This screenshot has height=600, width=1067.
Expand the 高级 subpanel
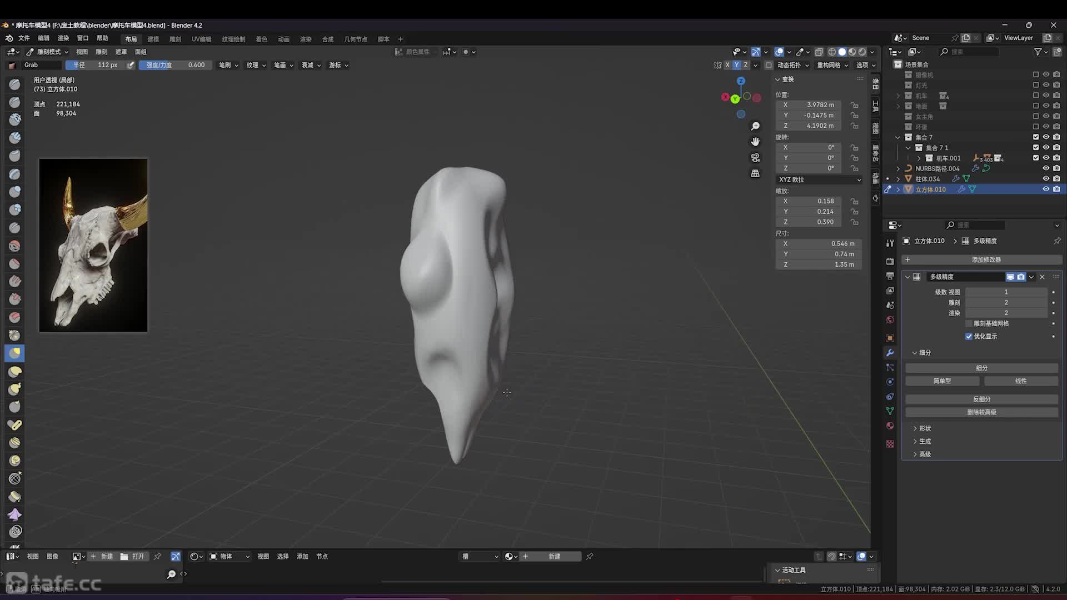click(x=921, y=454)
